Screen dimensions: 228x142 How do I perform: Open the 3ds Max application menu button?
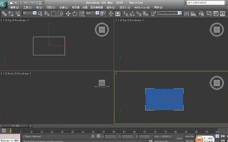point(3,5)
